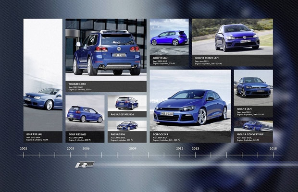Viewport: 298px width, 192px height.
Task: Open the Passat R36 sedan image
Action: point(127,125)
